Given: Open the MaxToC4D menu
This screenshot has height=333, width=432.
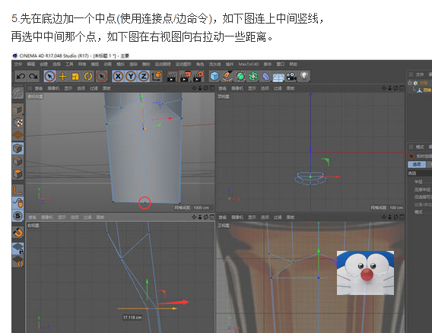Looking at the screenshot, I should coord(248,64).
